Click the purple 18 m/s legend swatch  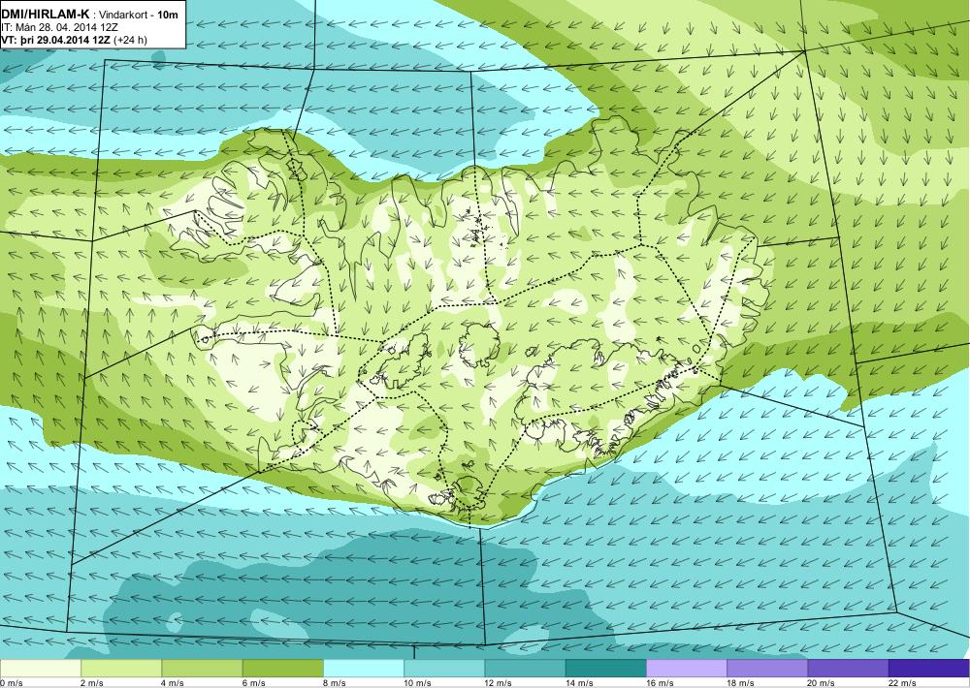[x=767, y=668]
